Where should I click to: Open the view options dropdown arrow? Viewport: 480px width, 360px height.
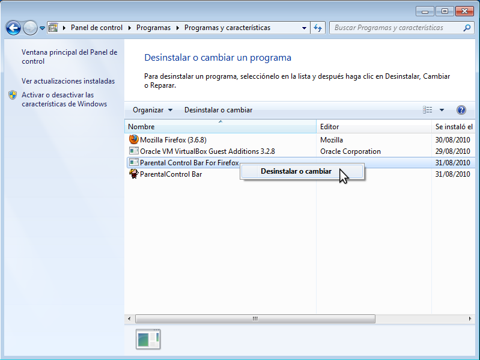(442, 110)
